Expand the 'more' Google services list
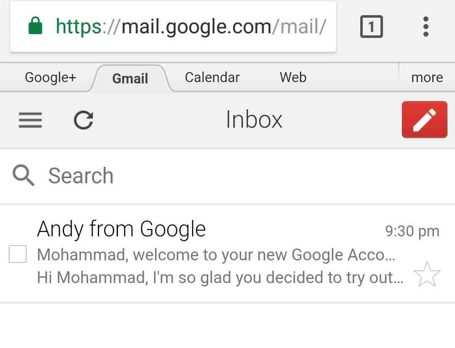Viewport: 455px width, 348px height. [x=427, y=78]
